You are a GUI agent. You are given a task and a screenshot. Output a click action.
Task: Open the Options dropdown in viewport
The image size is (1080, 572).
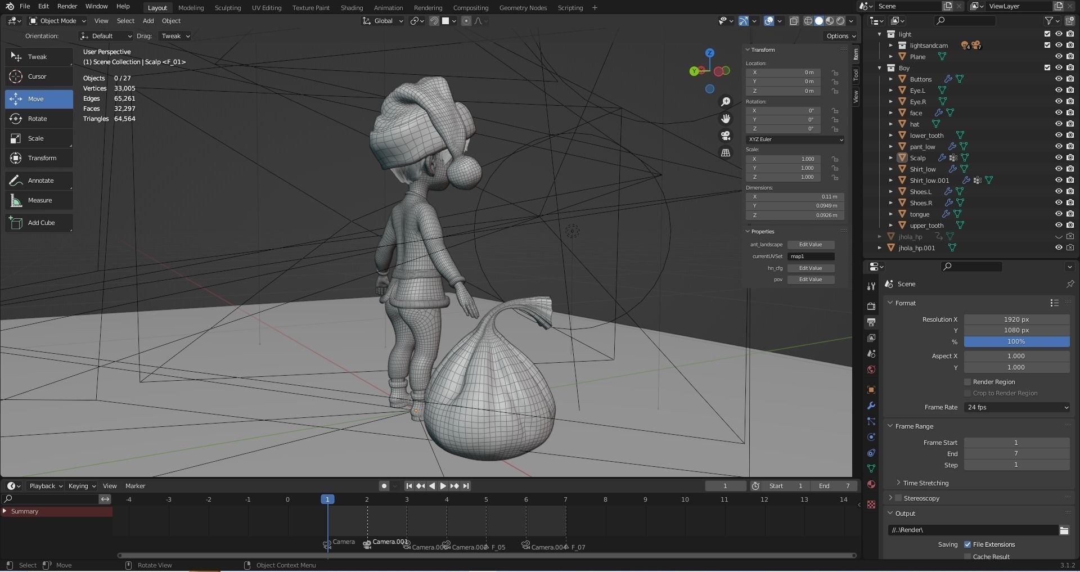click(x=841, y=36)
